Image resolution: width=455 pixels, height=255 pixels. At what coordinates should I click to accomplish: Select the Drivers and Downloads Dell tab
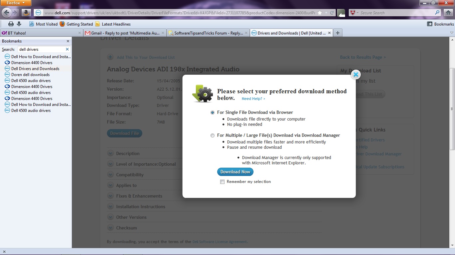(x=291, y=33)
